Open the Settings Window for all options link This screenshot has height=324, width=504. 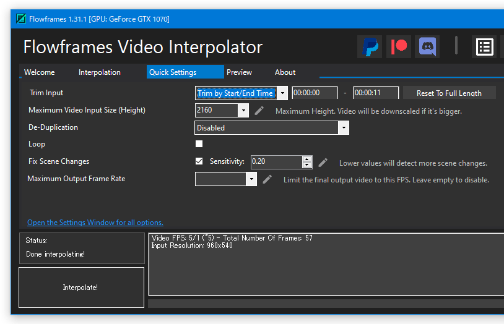coord(95,223)
